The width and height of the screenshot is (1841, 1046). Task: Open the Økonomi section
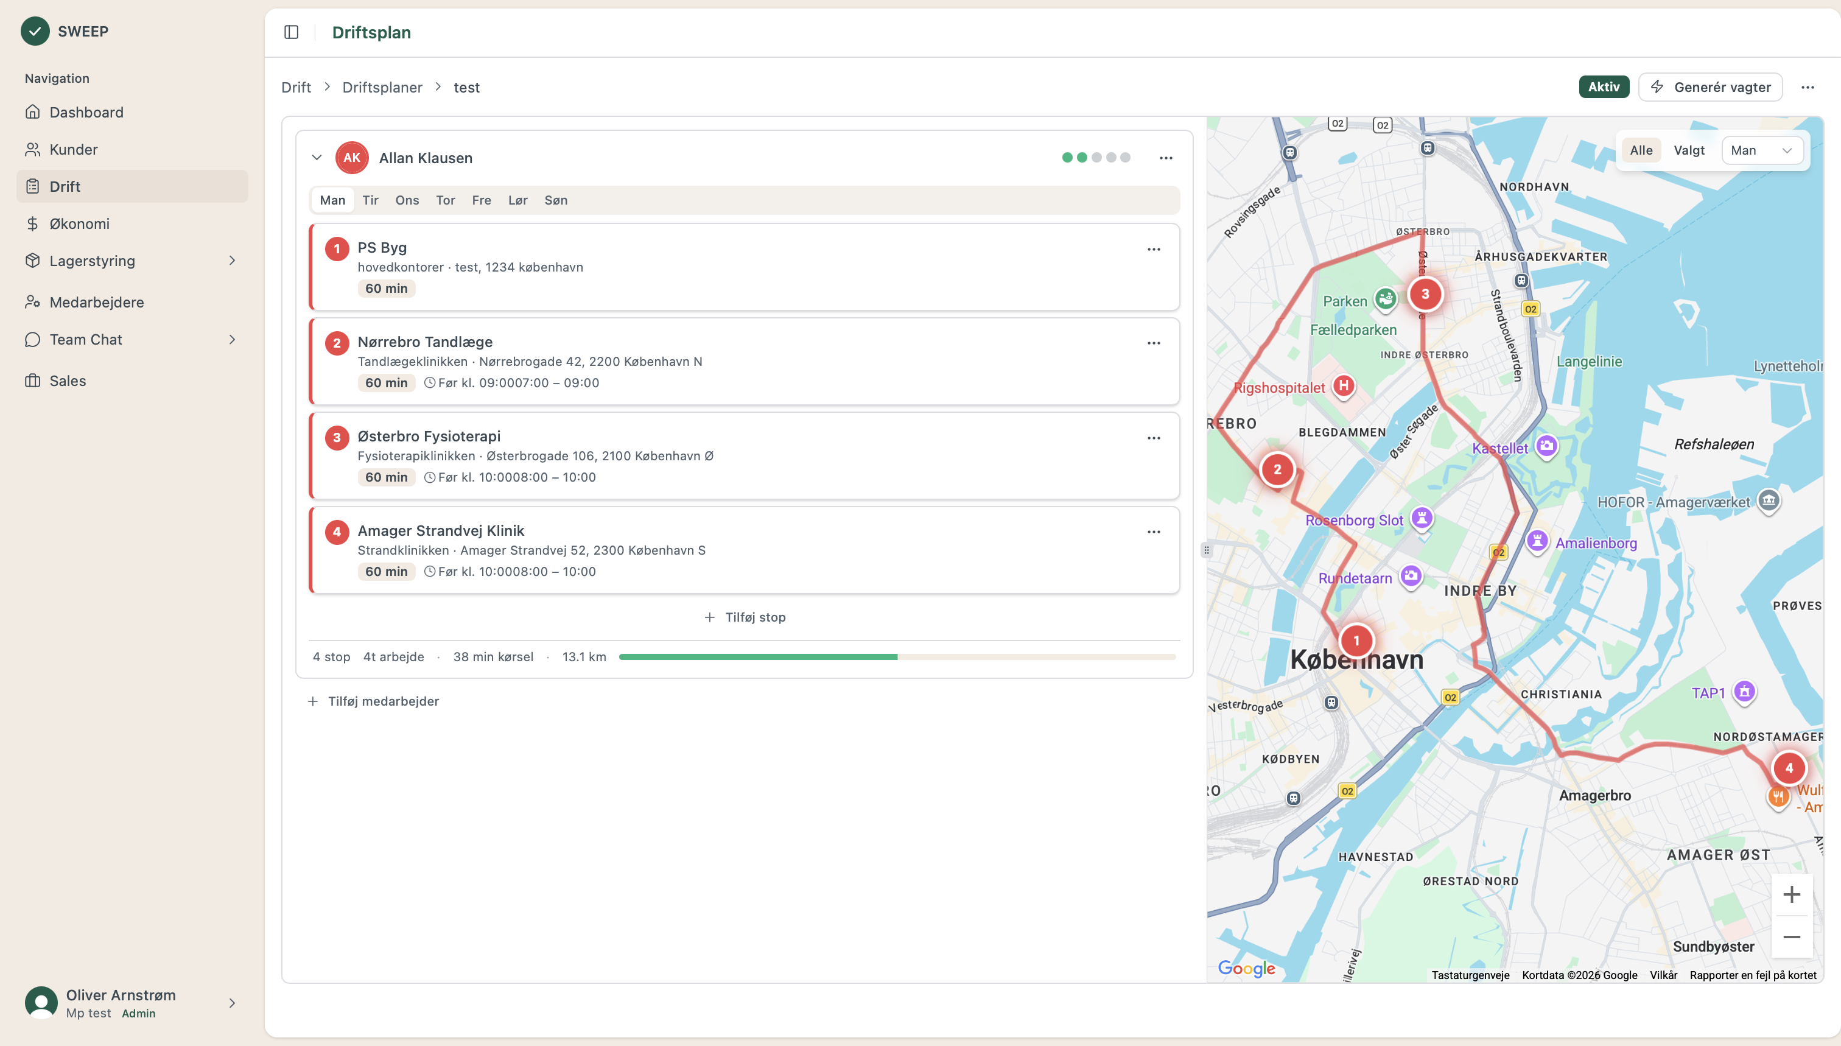pyautogui.click(x=79, y=223)
